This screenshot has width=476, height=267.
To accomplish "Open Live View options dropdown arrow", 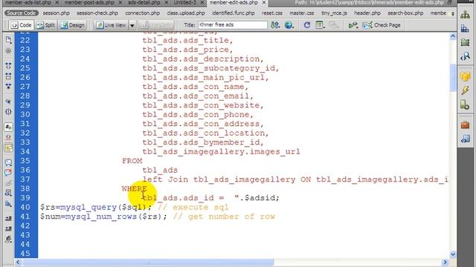I will 132,25.
